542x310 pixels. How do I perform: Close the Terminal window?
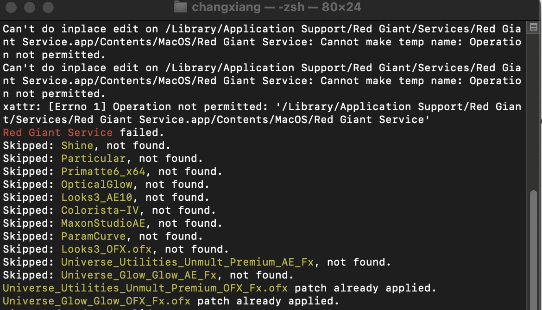click(11, 7)
